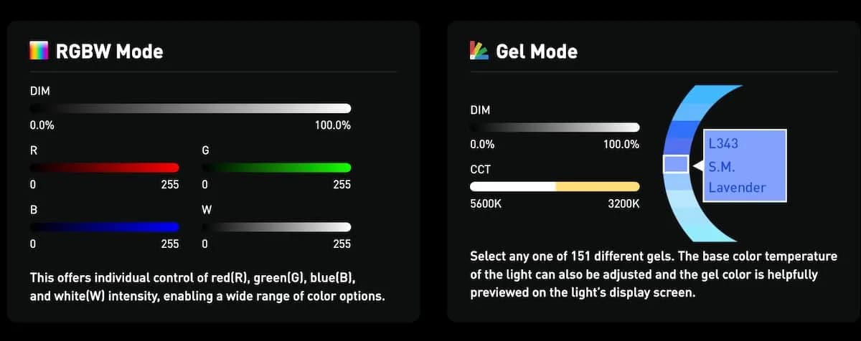Click the red R channel slider

click(104, 168)
